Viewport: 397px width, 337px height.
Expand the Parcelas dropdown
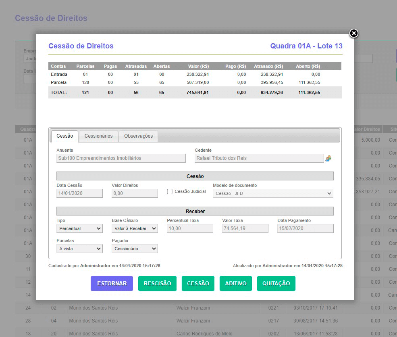79,249
